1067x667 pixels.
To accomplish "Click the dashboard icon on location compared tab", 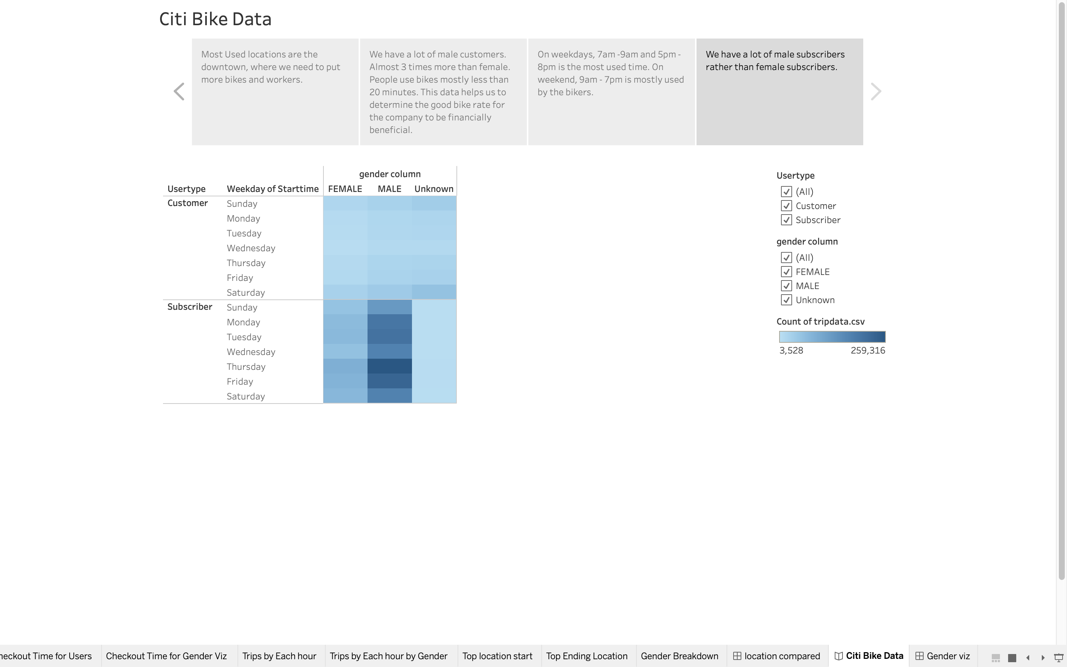I will click(x=738, y=656).
